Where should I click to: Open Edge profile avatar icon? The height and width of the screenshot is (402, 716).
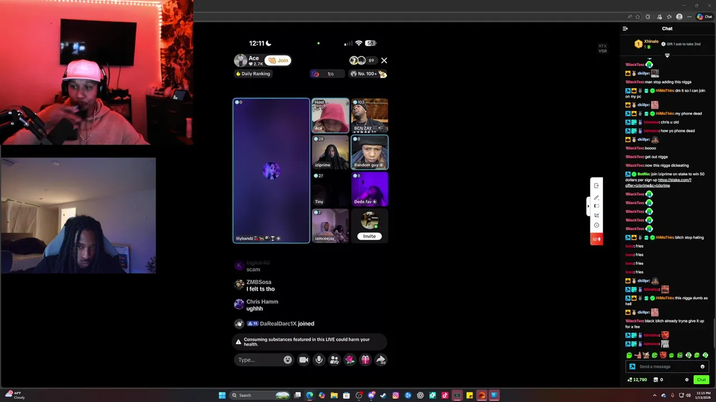coord(679,17)
